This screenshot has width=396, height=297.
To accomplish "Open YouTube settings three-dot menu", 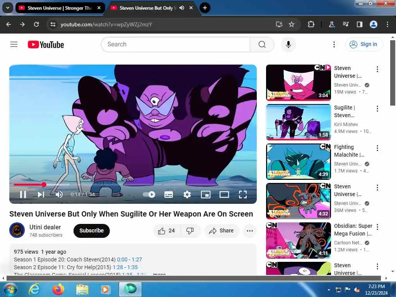I will coord(334,44).
